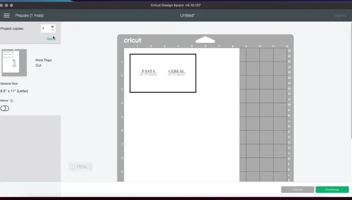
Task: Click the Prepare (1 mats) heading
Action: click(29, 16)
